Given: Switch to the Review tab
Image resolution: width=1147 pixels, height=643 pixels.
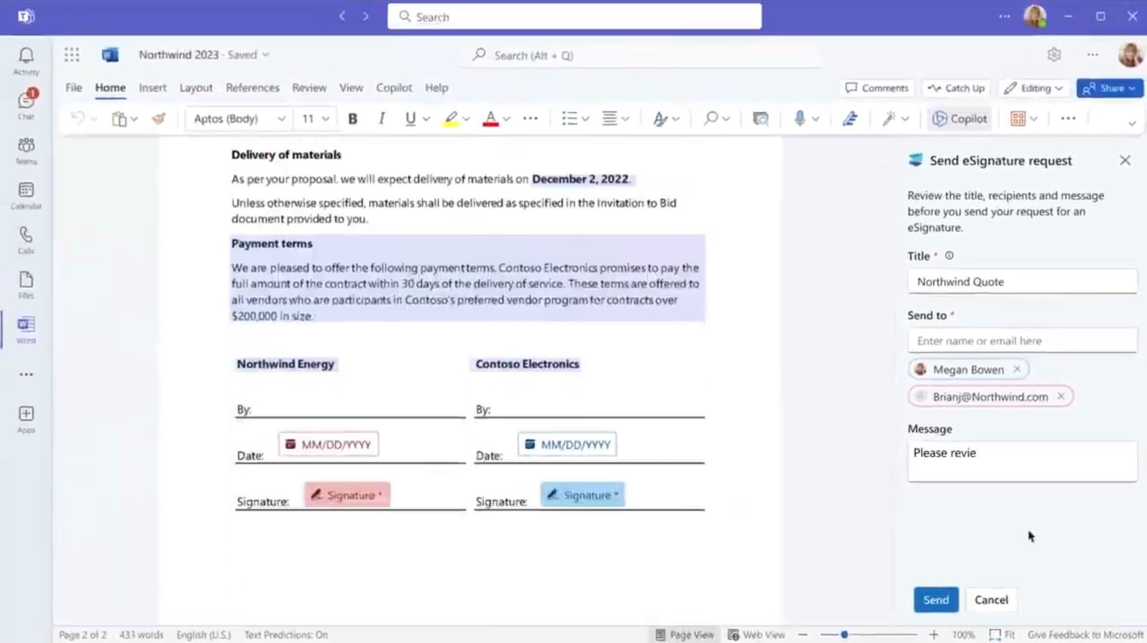Looking at the screenshot, I should coord(309,87).
